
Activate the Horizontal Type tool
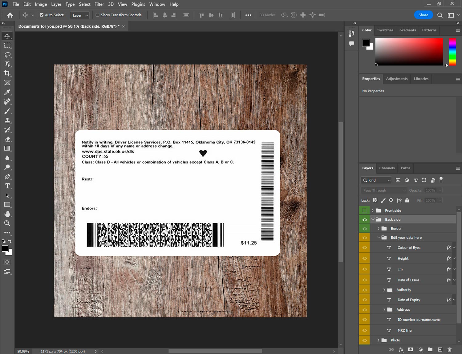tap(7, 186)
